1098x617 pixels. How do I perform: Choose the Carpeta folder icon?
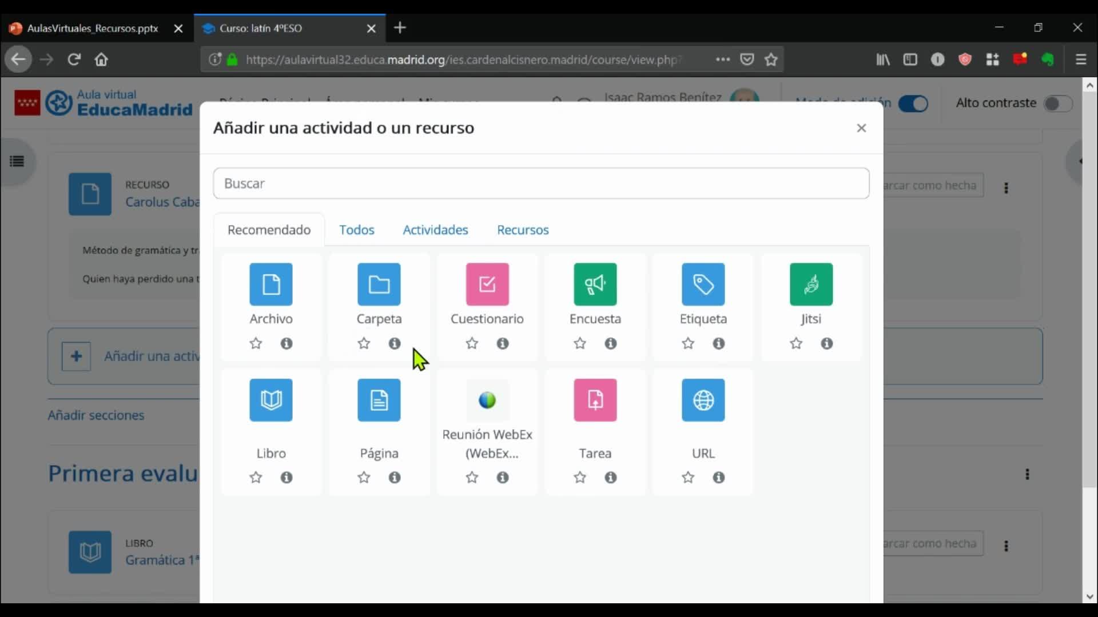(379, 284)
